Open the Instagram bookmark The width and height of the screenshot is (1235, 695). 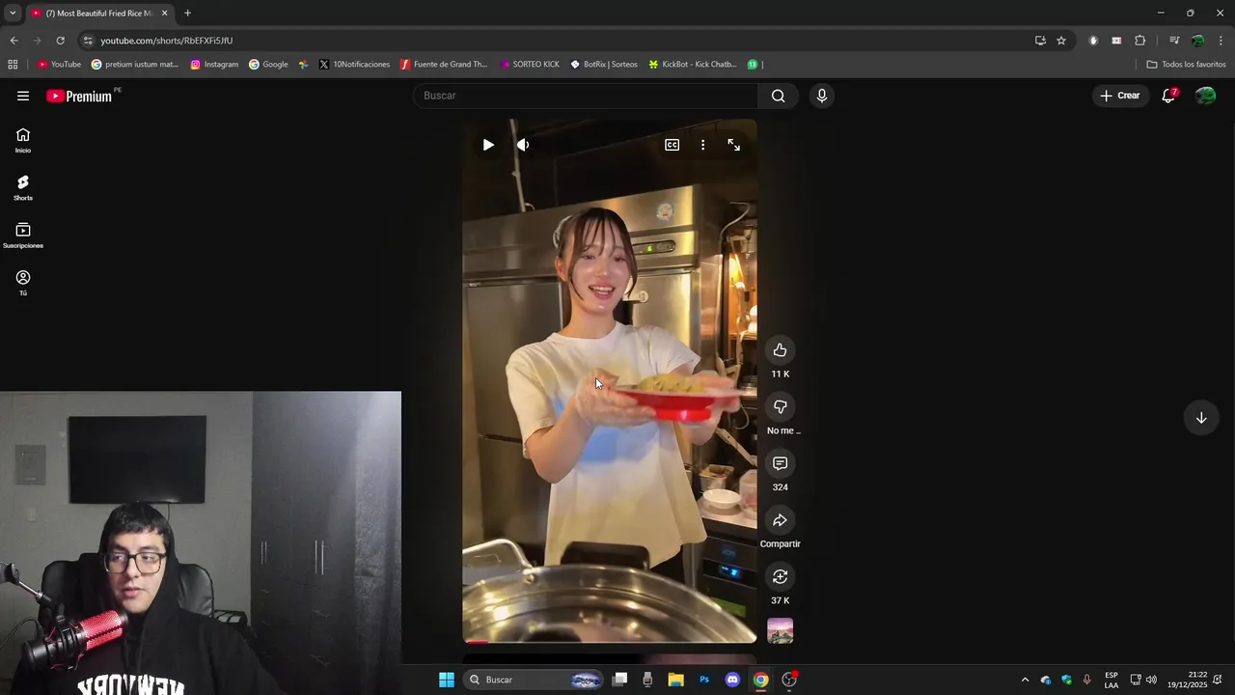[x=214, y=65]
